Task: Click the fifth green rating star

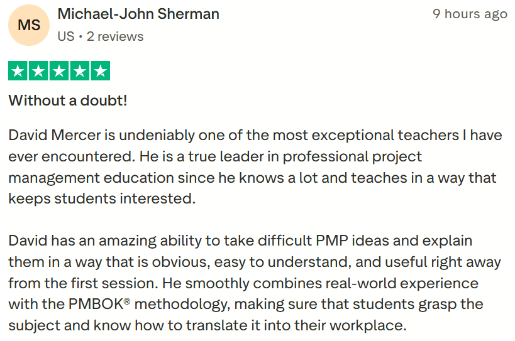Action: coord(99,71)
